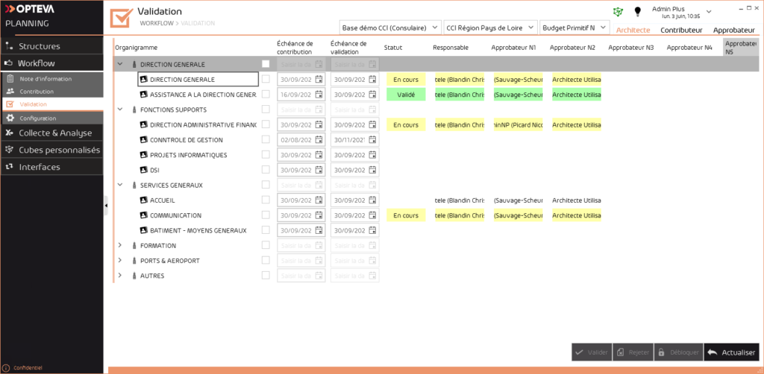Tick the checkbox for PROJETS INFORMATIQUES row
This screenshot has width=764, height=374.
tap(266, 155)
